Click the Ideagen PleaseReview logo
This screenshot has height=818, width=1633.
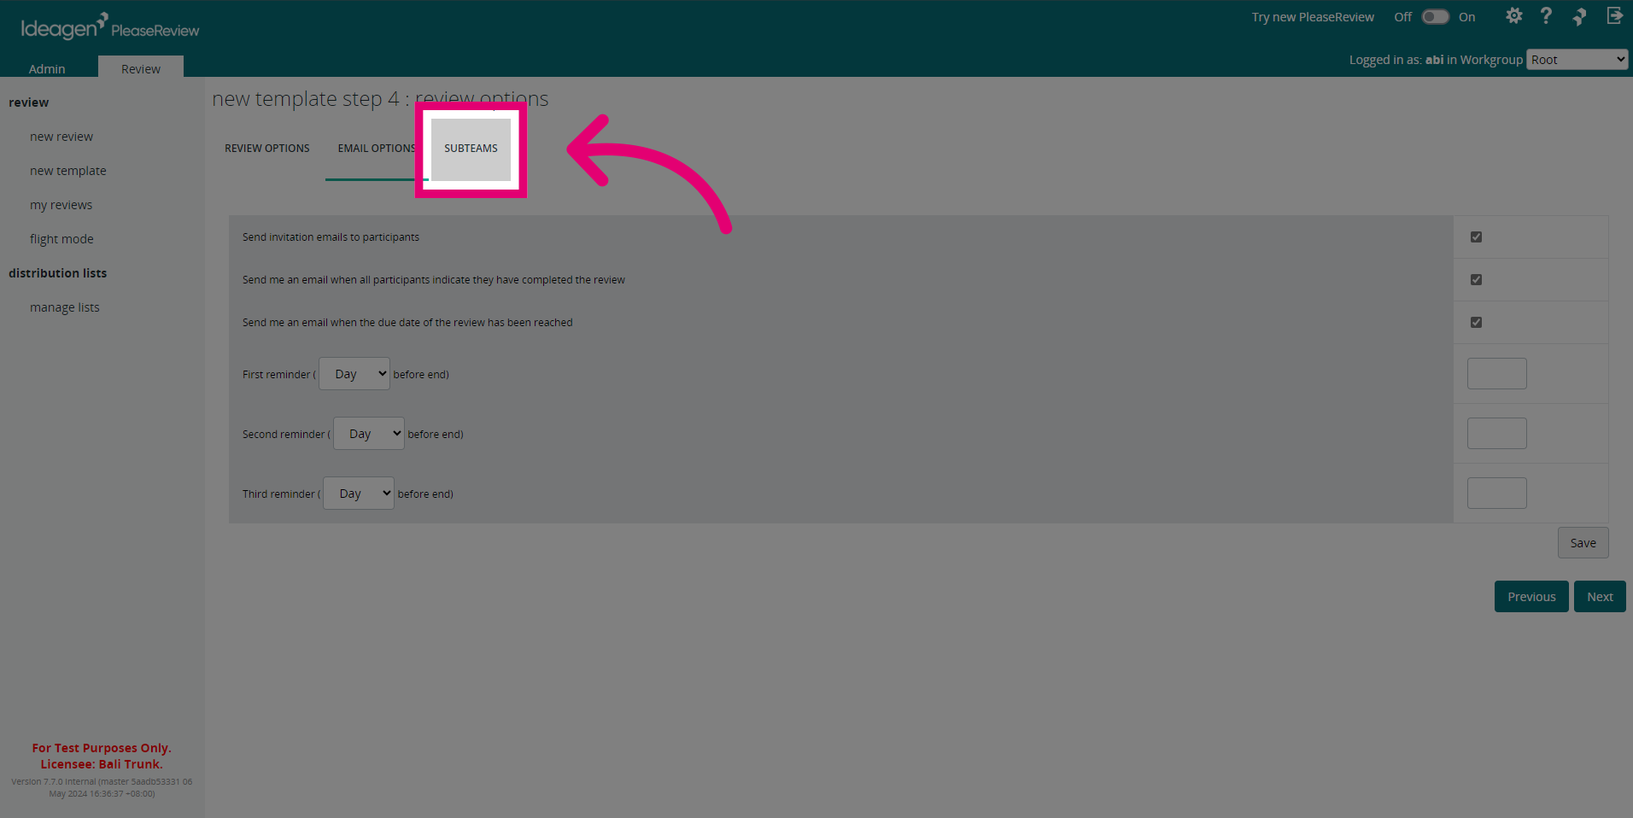pos(109,26)
